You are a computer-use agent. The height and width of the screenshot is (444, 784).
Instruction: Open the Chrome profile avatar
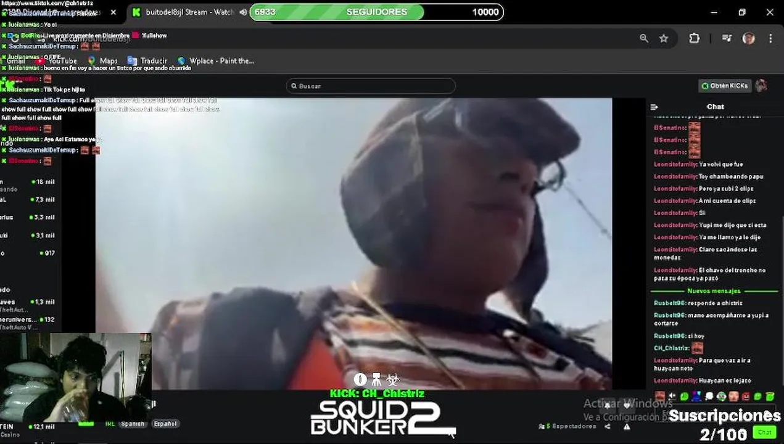coord(749,38)
